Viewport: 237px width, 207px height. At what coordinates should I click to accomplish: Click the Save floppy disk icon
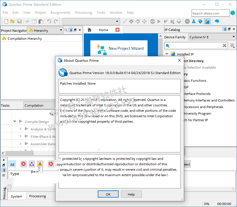tap(19, 21)
